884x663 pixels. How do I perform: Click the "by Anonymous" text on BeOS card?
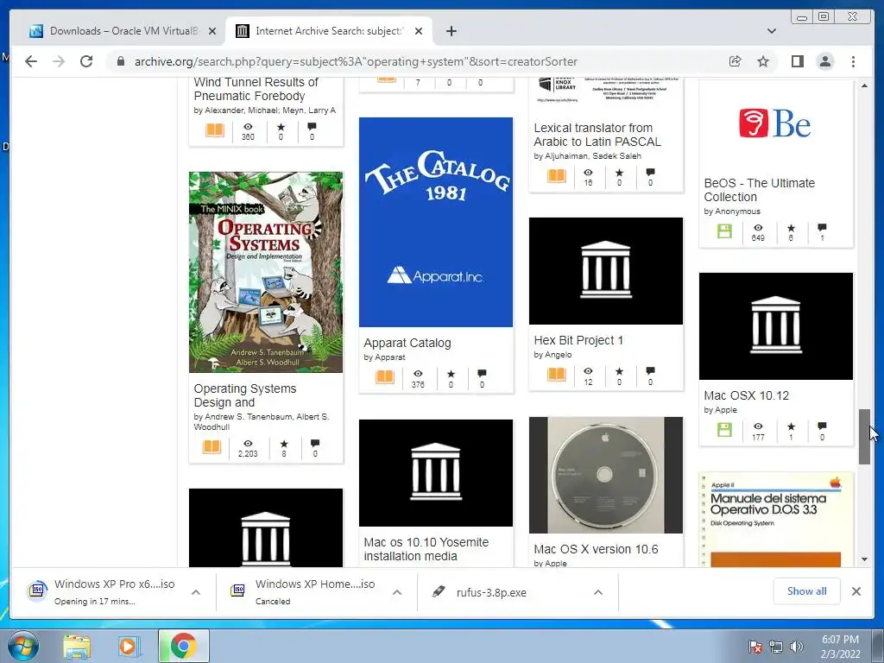pyautogui.click(x=732, y=212)
